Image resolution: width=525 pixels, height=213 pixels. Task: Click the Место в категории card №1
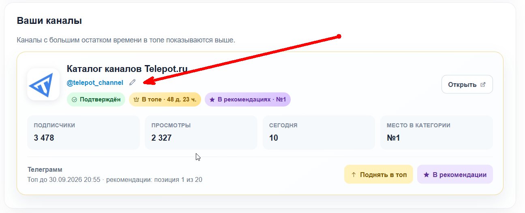point(437,133)
